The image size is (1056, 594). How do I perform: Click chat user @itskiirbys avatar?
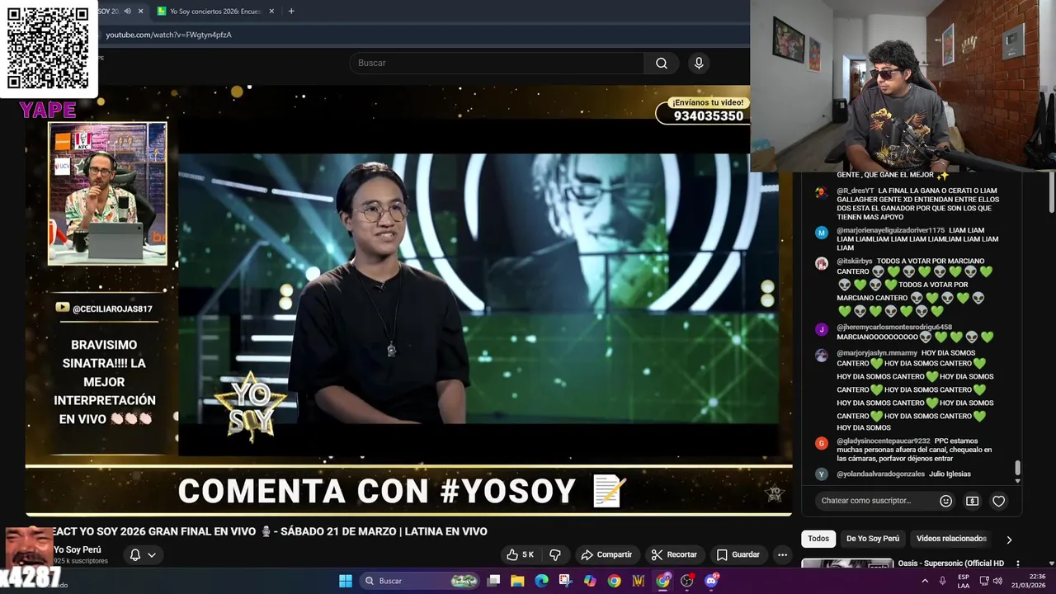(821, 263)
